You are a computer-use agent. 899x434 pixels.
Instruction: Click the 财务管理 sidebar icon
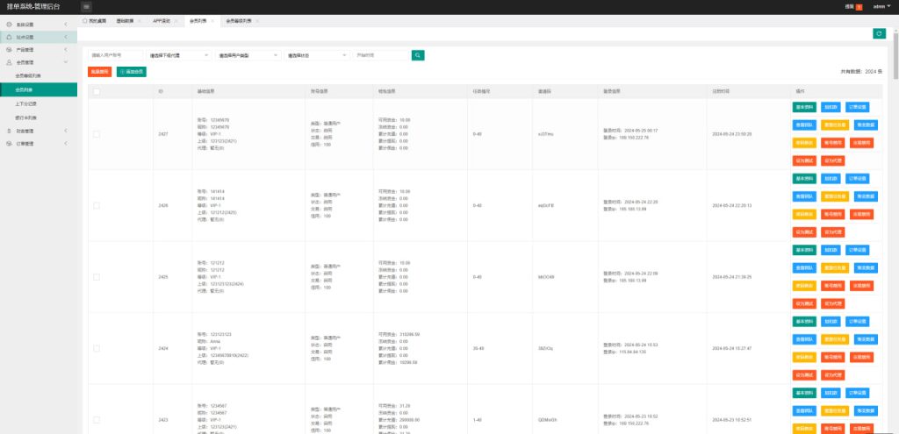(x=9, y=132)
